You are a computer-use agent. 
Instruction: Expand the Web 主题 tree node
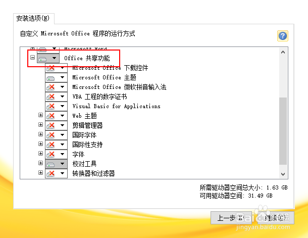(41, 115)
